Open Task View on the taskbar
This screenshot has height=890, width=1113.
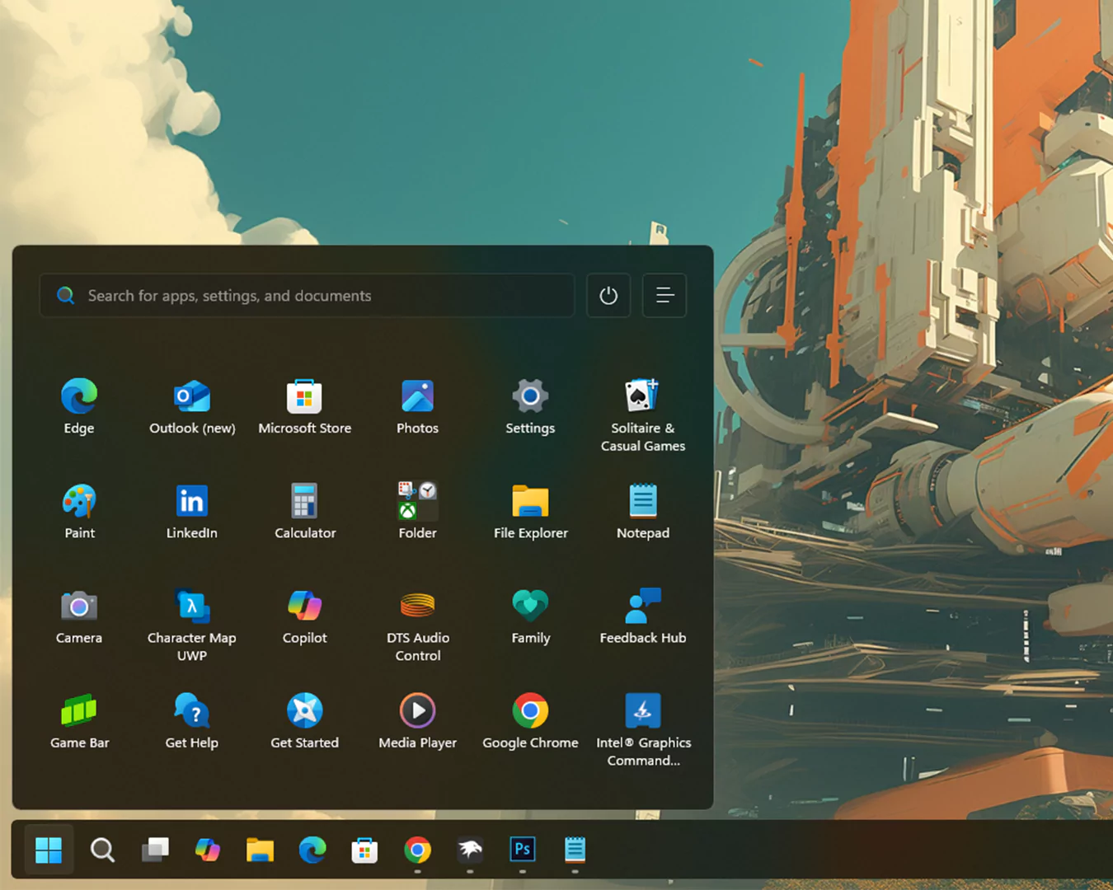[x=154, y=850]
